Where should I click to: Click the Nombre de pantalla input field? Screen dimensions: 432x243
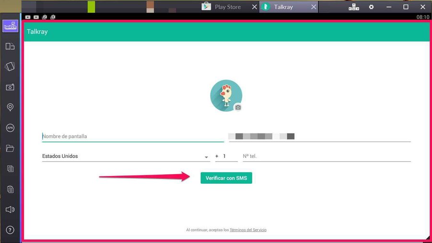pos(132,136)
